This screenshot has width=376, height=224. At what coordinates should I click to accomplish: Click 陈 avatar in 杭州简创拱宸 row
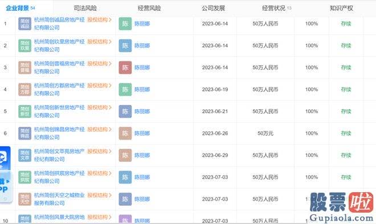[x=125, y=177]
